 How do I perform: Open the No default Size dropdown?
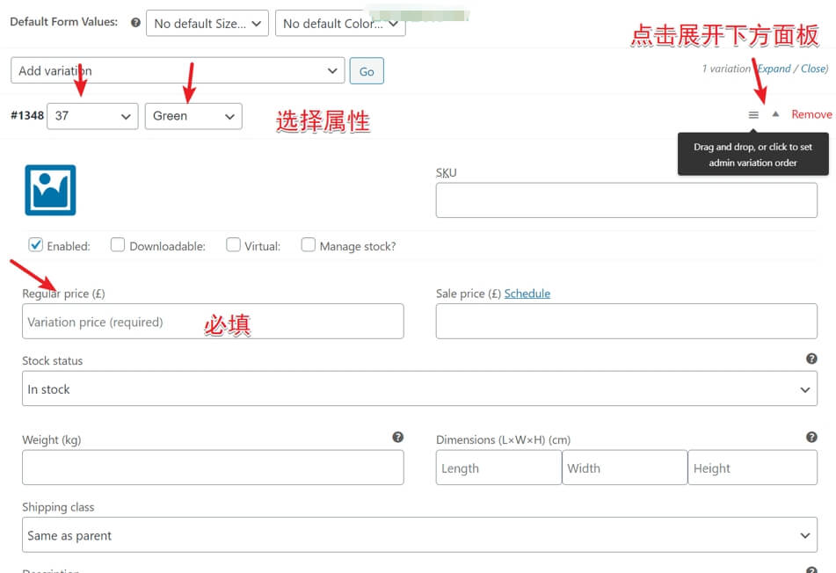point(207,24)
